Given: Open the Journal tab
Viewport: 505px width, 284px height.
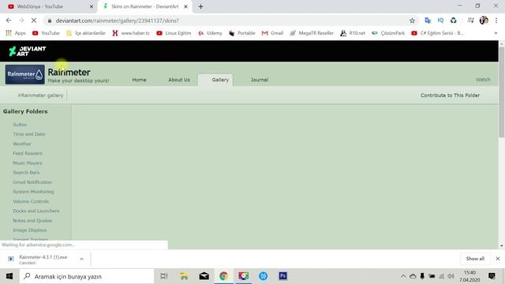Looking at the screenshot, I should (x=260, y=80).
